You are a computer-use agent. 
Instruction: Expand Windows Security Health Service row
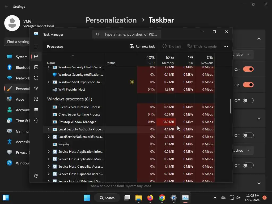(49, 67)
